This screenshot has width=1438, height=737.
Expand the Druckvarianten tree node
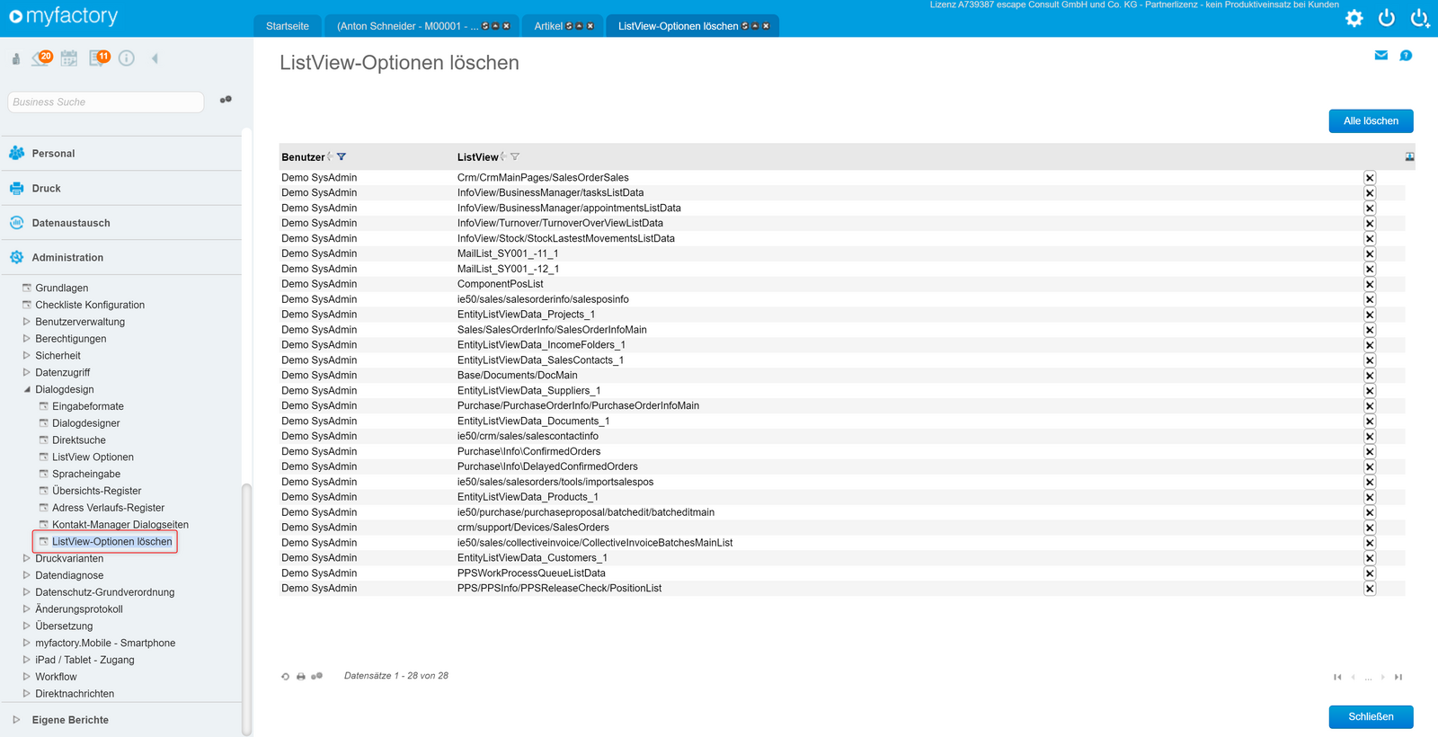(x=26, y=559)
